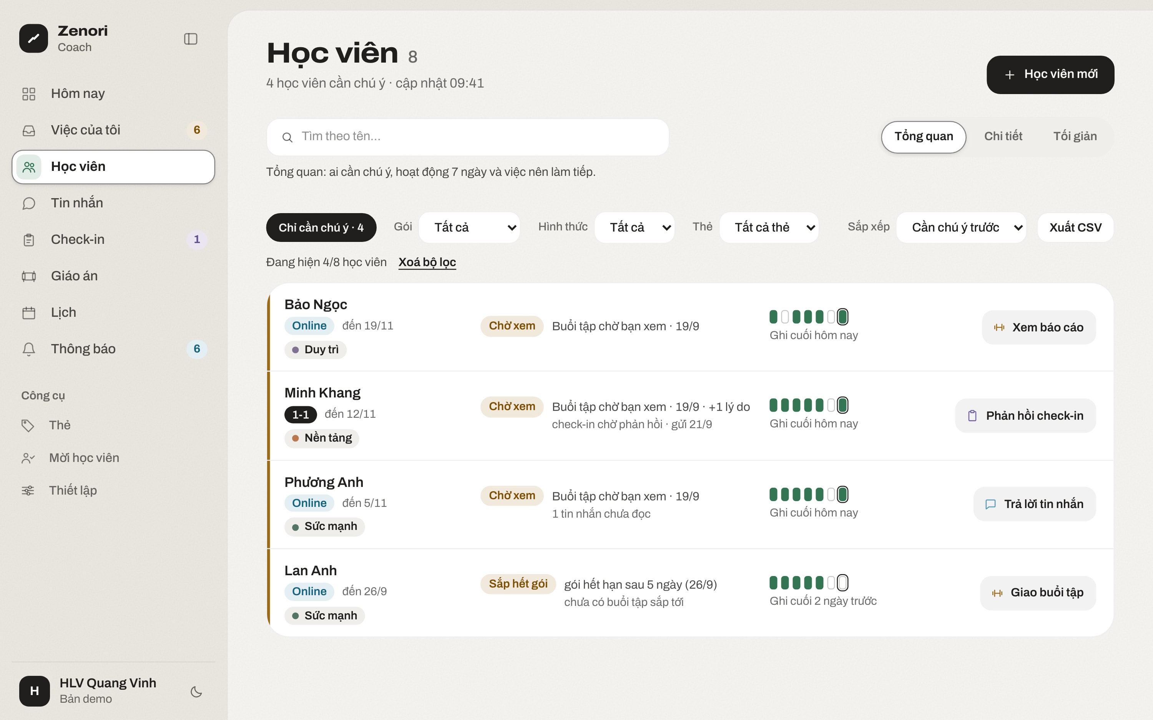Open the Thẻ tag tool
1153x720 pixels.
pos(113,425)
